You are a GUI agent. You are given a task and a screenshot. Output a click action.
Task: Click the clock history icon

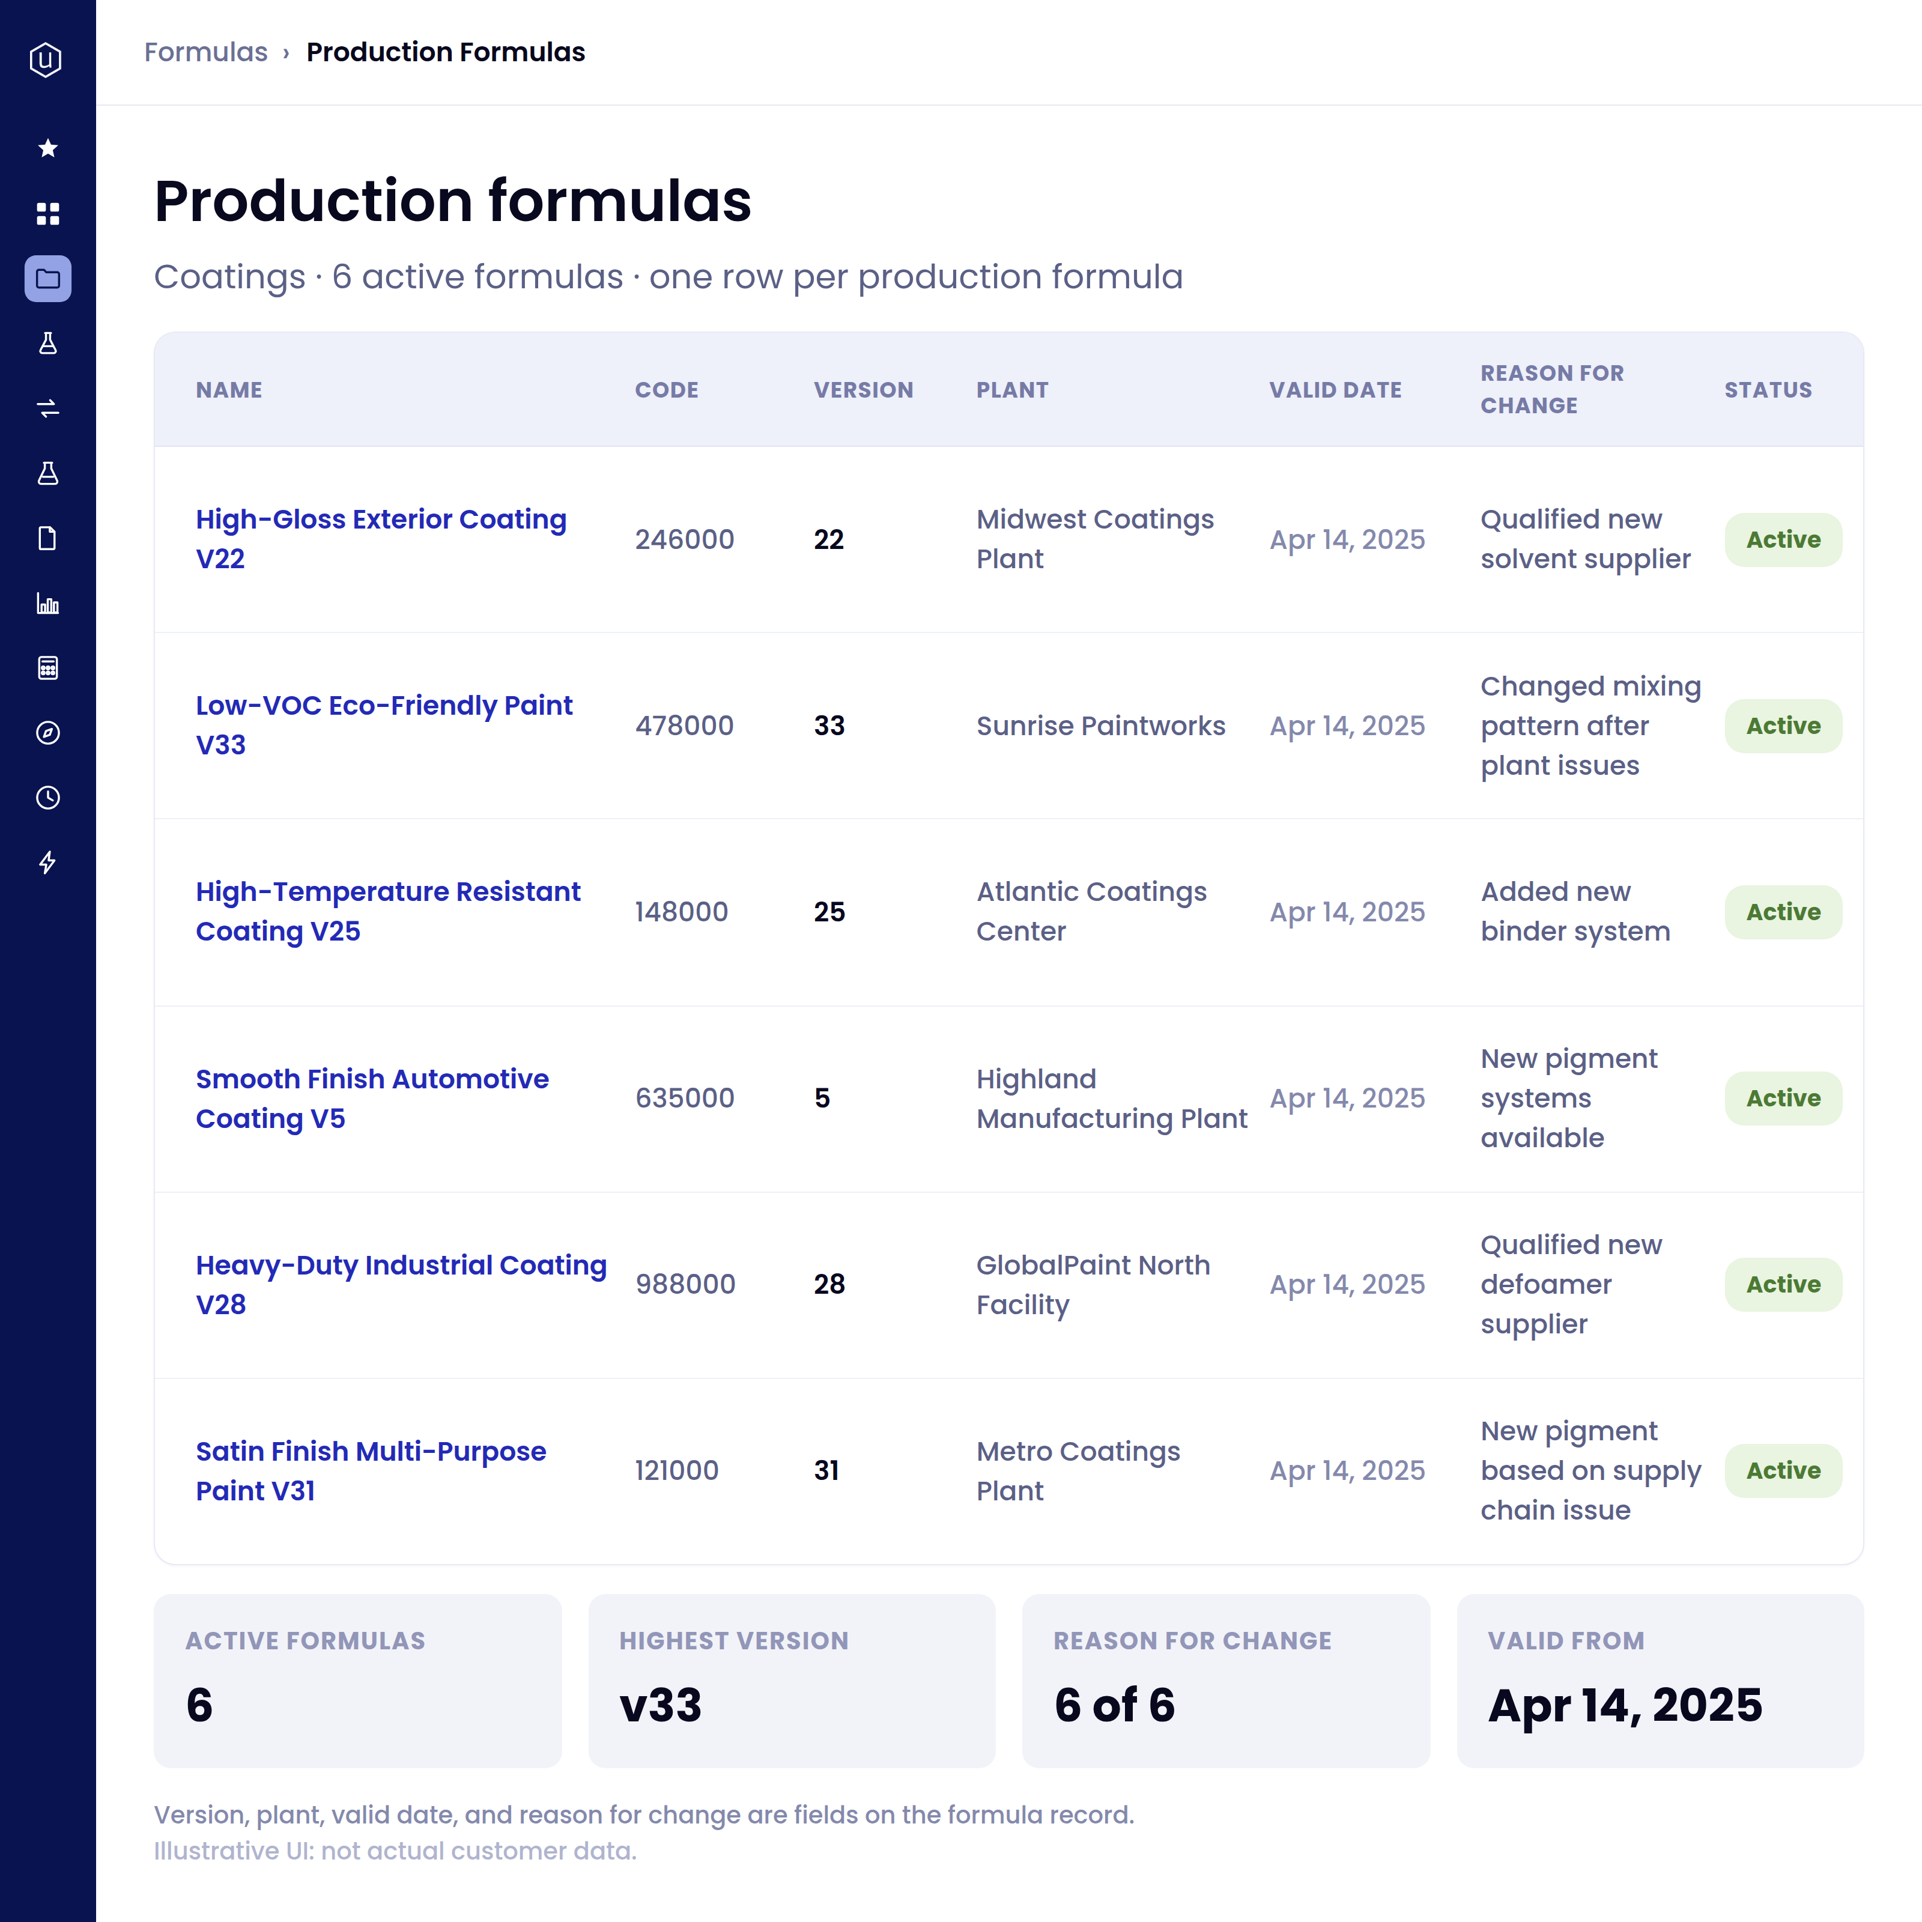(48, 798)
